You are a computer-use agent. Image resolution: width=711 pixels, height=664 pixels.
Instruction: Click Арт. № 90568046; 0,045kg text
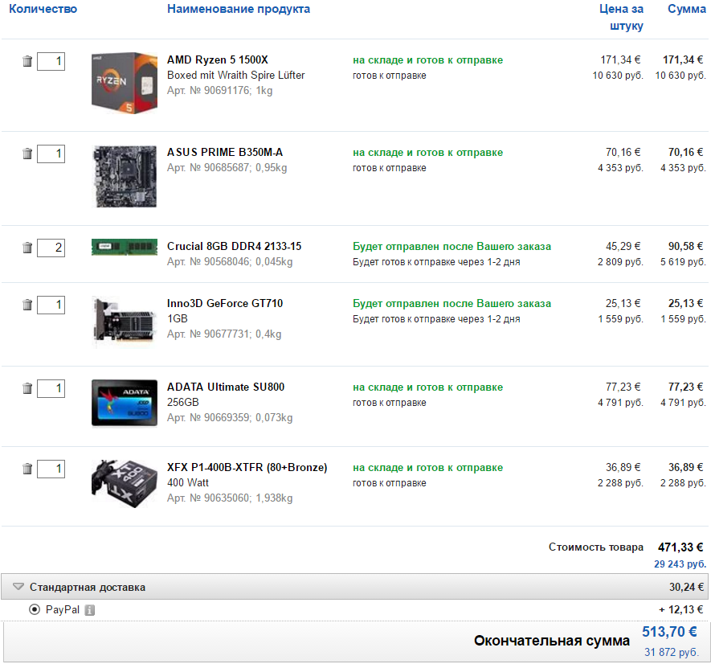click(x=230, y=262)
